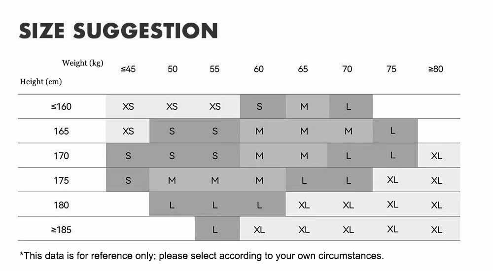Click the Height (cm) axis label
Viewport: 493px width, 271px height.
click(40, 81)
